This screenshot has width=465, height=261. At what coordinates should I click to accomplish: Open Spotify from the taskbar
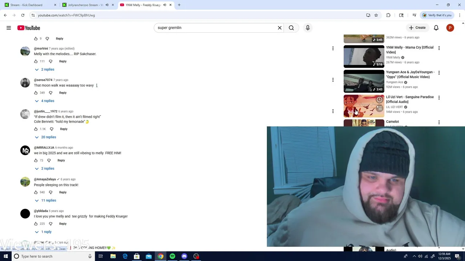172,256
